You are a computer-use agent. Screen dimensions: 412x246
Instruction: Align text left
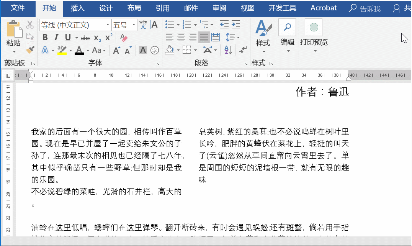[x=170, y=37]
